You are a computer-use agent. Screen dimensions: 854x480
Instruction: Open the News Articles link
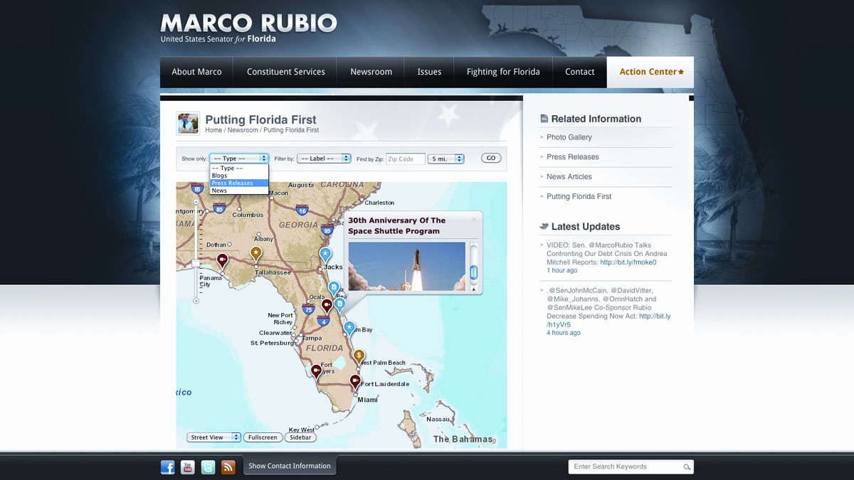tap(569, 176)
